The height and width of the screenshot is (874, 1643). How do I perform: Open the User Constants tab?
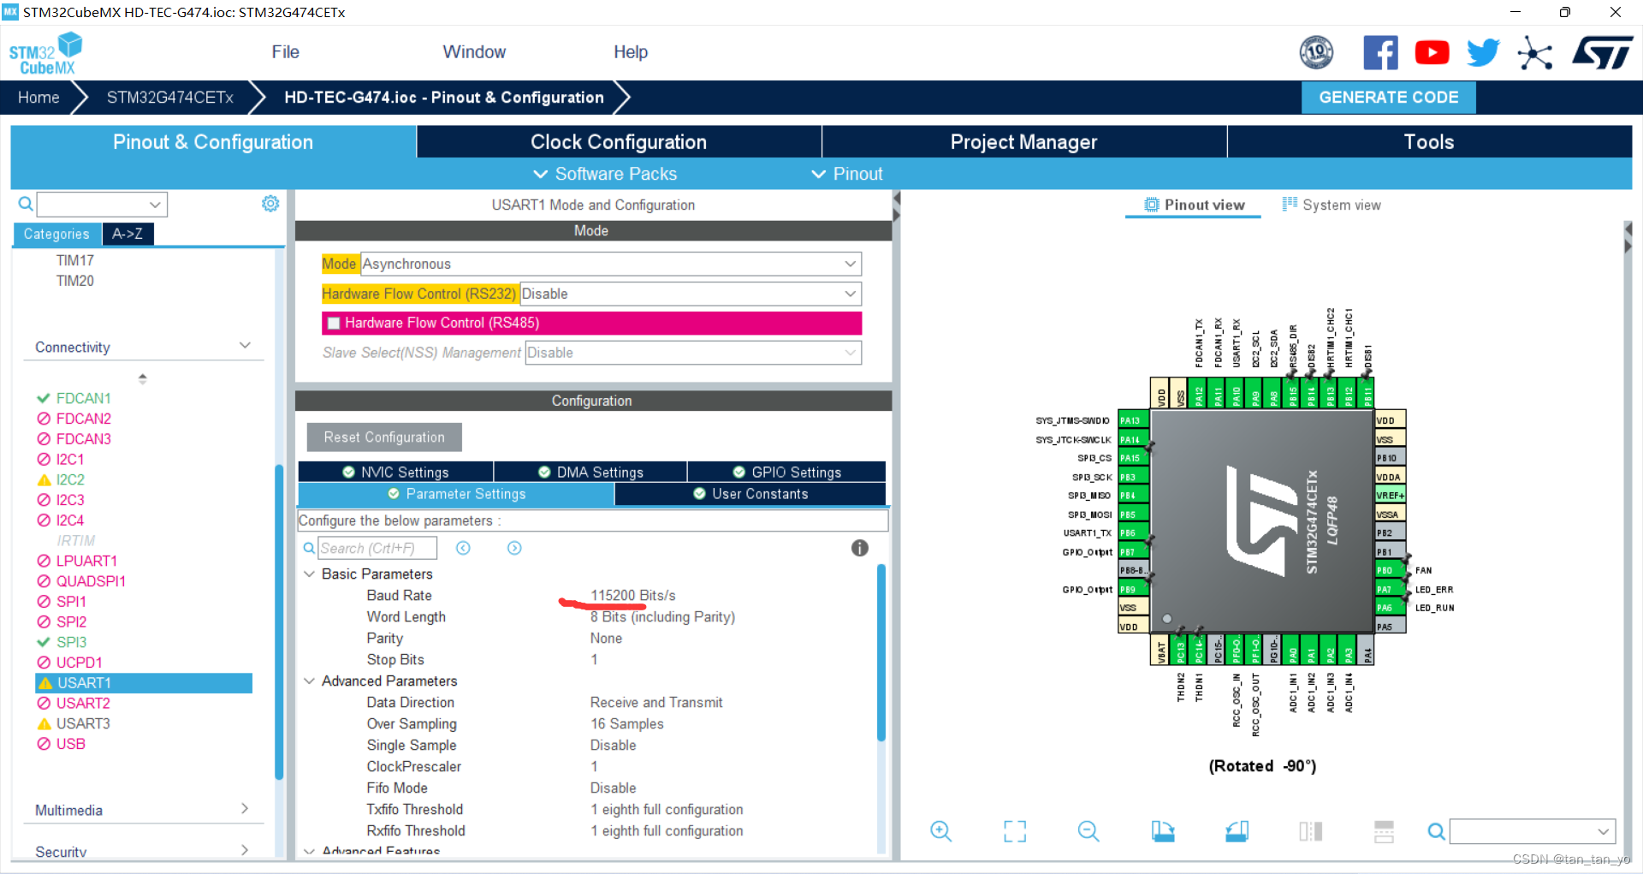750,494
